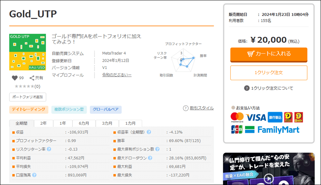Viewport: 321px width, 185px height.
Task: Open the 1カ月 period tab
Action: pyautogui.click(x=130, y=123)
